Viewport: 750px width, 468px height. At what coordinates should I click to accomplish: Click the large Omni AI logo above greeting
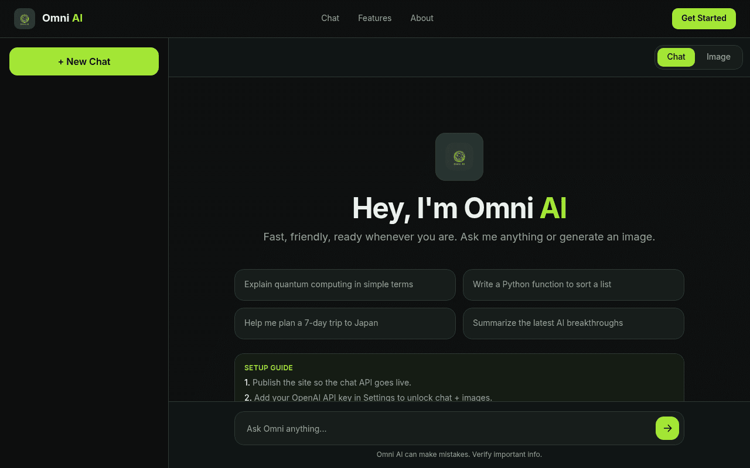point(459,157)
